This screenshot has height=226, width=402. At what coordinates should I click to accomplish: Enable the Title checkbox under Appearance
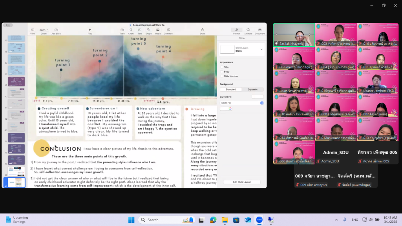pyautogui.click(x=221, y=67)
